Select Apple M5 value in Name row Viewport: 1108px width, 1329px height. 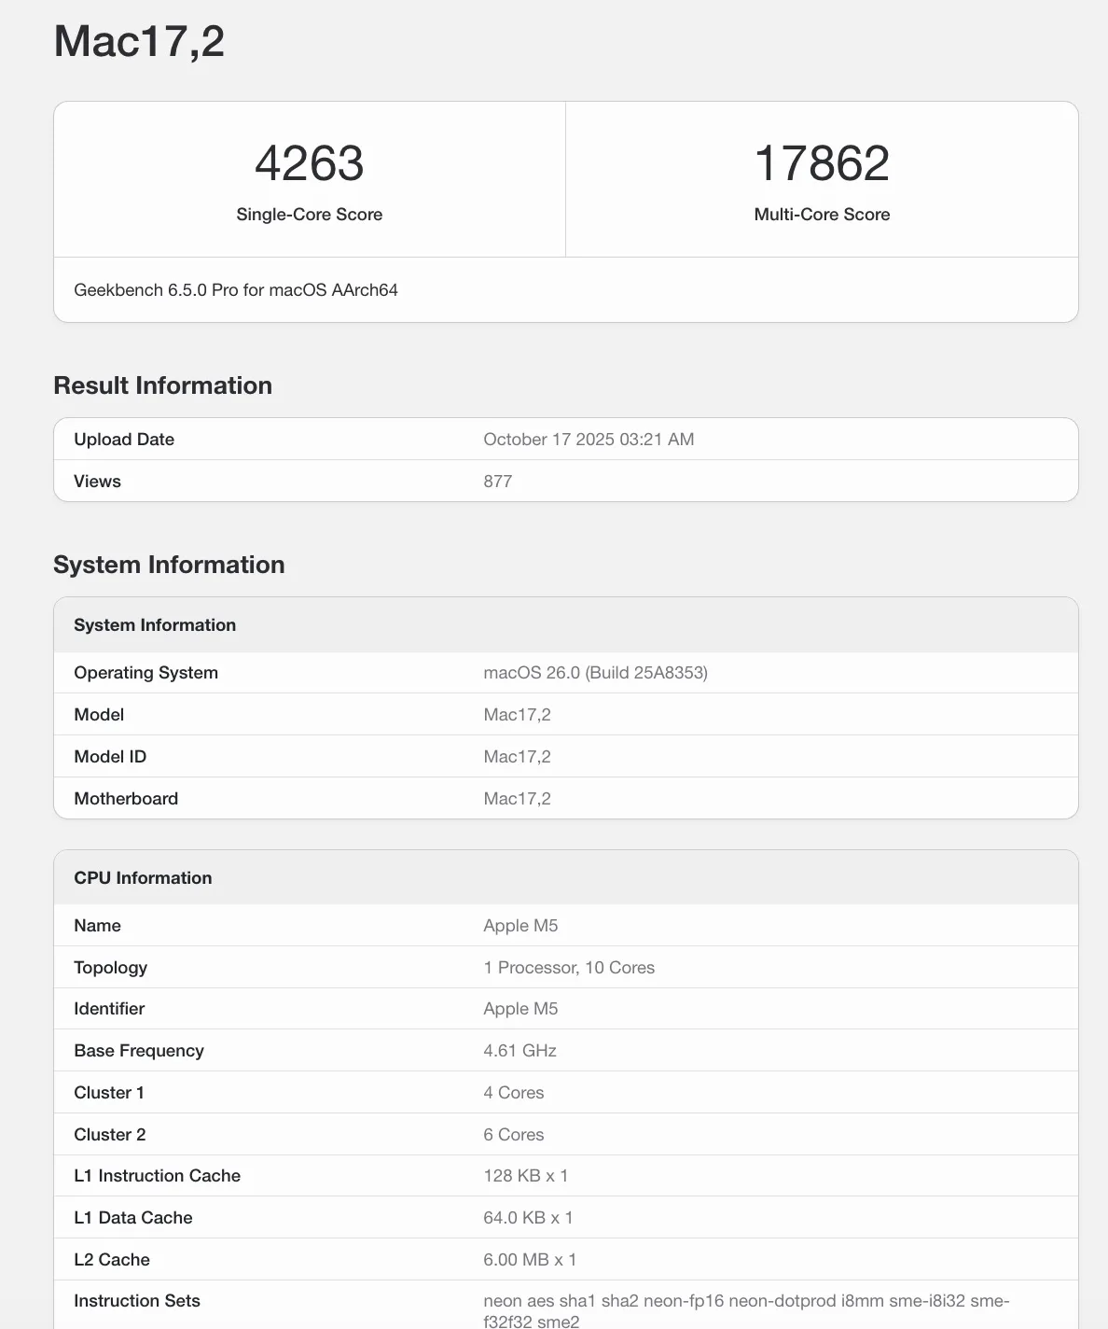pos(520,926)
